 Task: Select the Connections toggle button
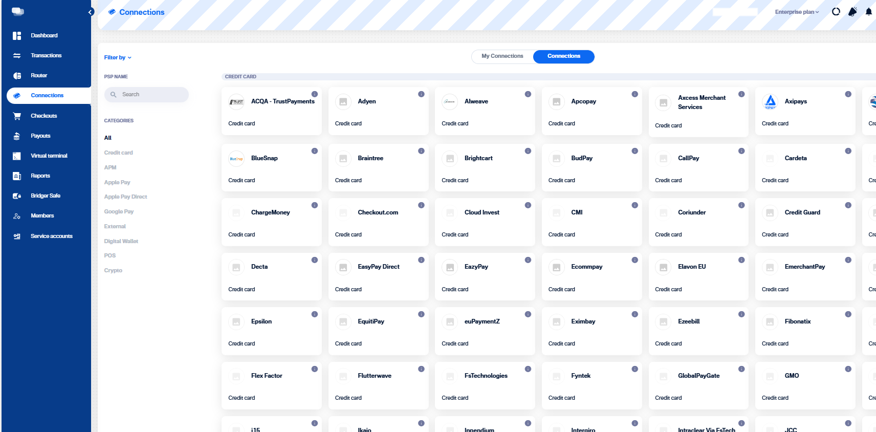click(x=563, y=56)
